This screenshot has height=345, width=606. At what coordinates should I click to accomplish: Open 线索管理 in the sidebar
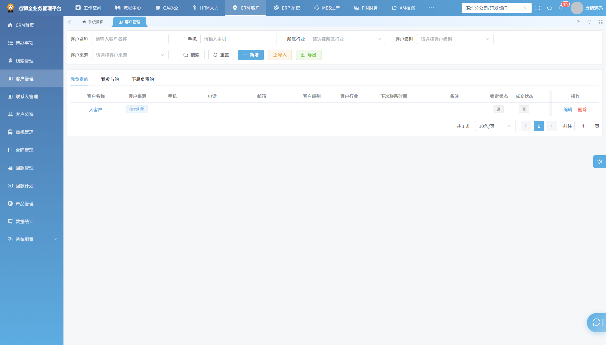[x=32, y=61]
